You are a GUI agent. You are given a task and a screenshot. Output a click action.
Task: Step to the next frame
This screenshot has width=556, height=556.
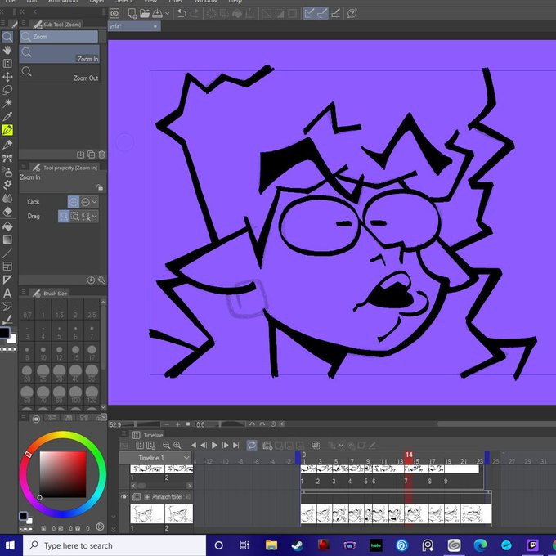coord(226,446)
